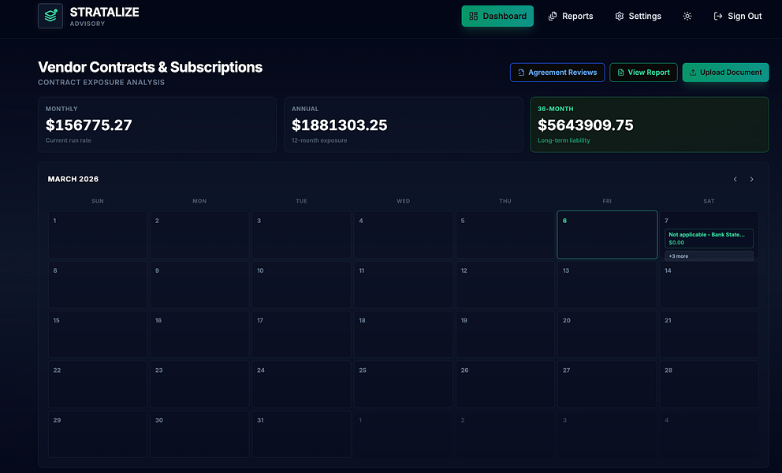Go to previous month with left chevron

click(x=735, y=179)
